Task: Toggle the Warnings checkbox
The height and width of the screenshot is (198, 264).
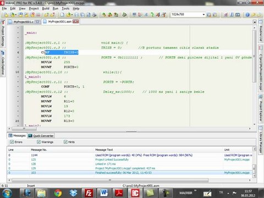Action: pyautogui.click(x=38, y=142)
